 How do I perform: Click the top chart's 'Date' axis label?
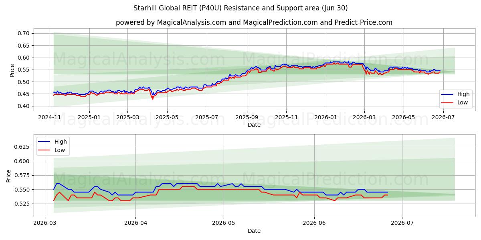click(254, 125)
